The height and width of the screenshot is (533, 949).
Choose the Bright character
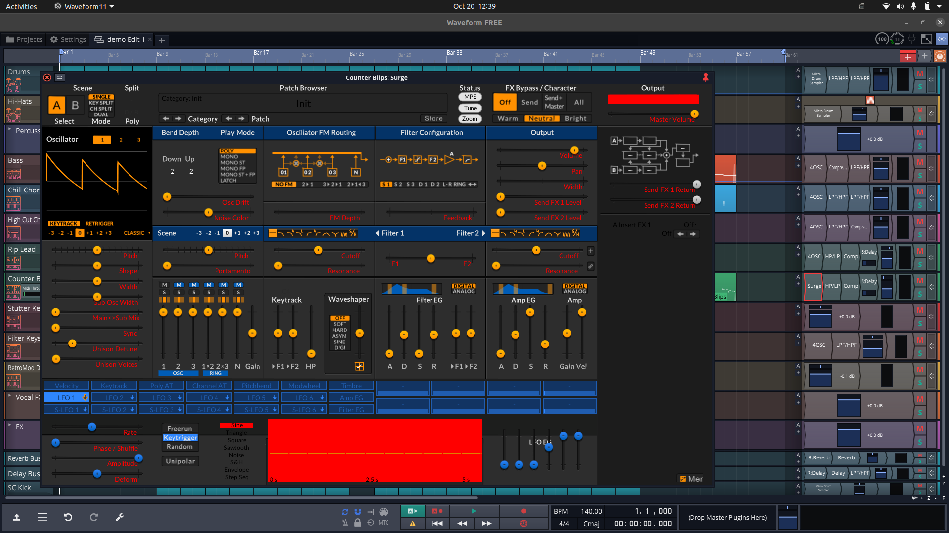click(576, 119)
